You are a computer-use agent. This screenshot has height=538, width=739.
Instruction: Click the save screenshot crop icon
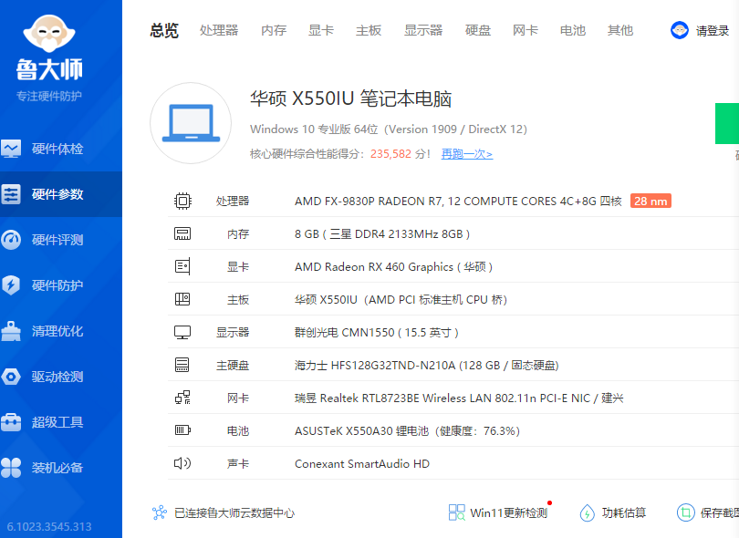click(x=686, y=512)
